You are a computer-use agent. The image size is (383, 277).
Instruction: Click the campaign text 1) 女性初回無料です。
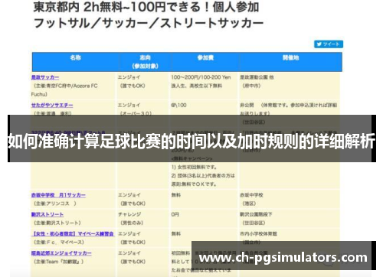tap(194, 168)
